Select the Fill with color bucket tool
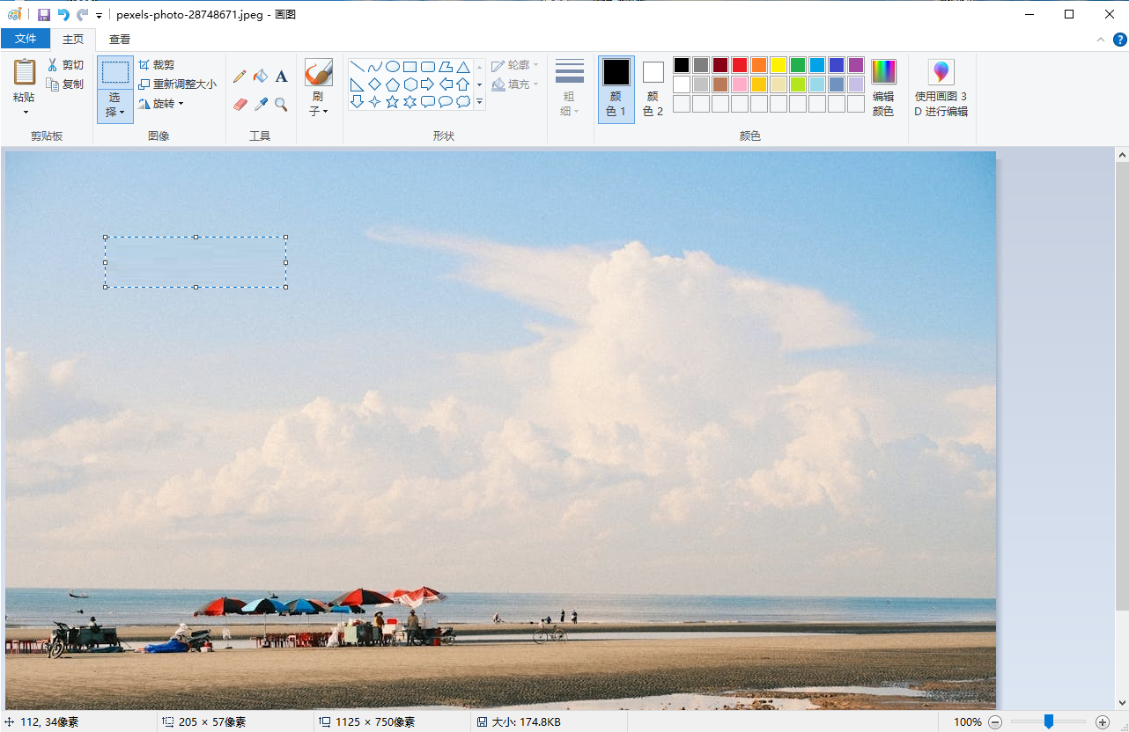 point(261,77)
